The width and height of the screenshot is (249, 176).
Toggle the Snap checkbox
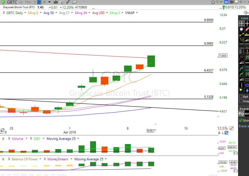[x=241, y=101]
